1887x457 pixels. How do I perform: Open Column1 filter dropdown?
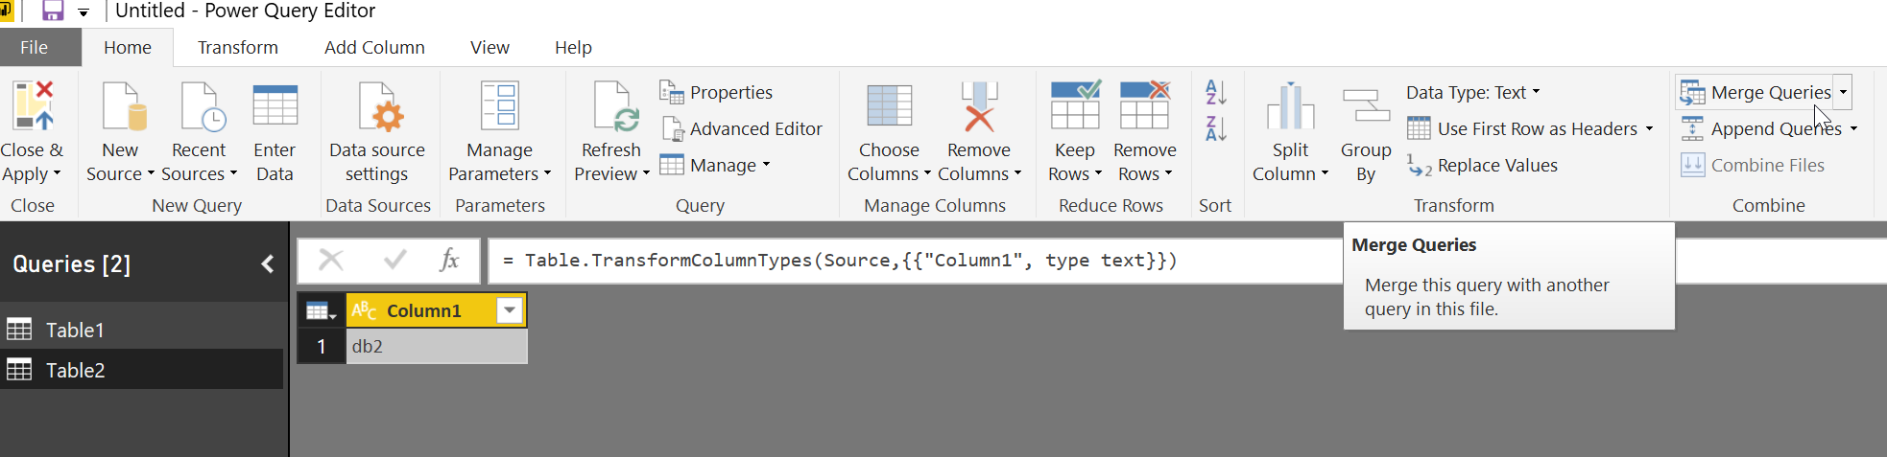click(510, 310)
